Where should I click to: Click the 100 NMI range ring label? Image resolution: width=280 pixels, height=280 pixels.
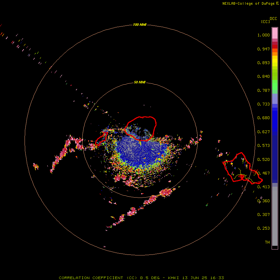click(140, 25)
